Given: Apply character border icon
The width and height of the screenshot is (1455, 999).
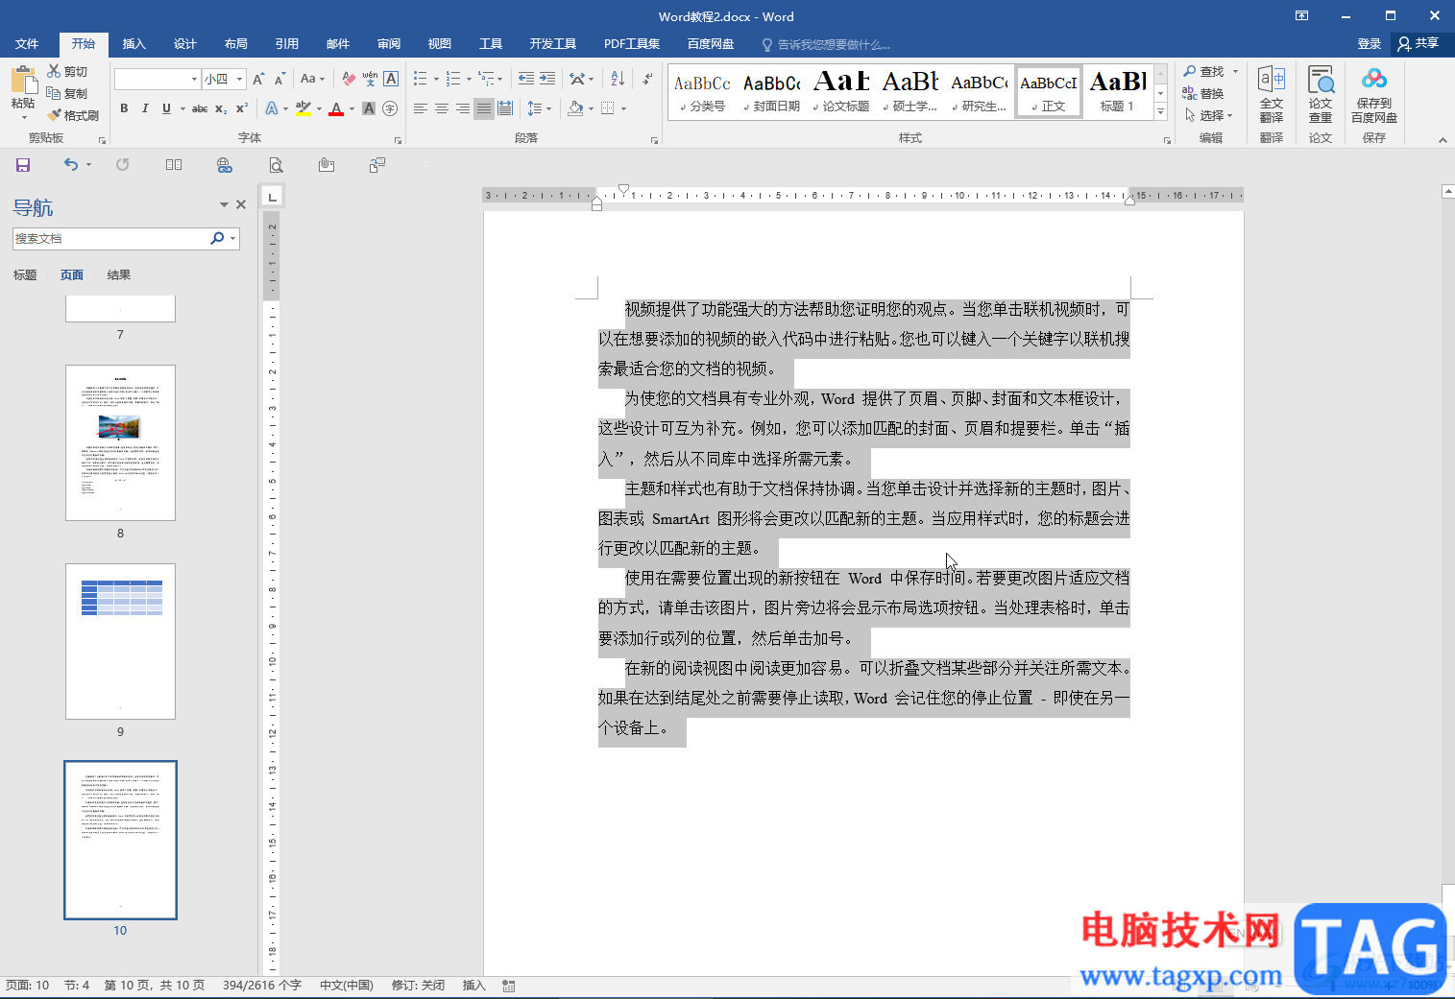Looking at the screenshot, I should pos(391,79).
